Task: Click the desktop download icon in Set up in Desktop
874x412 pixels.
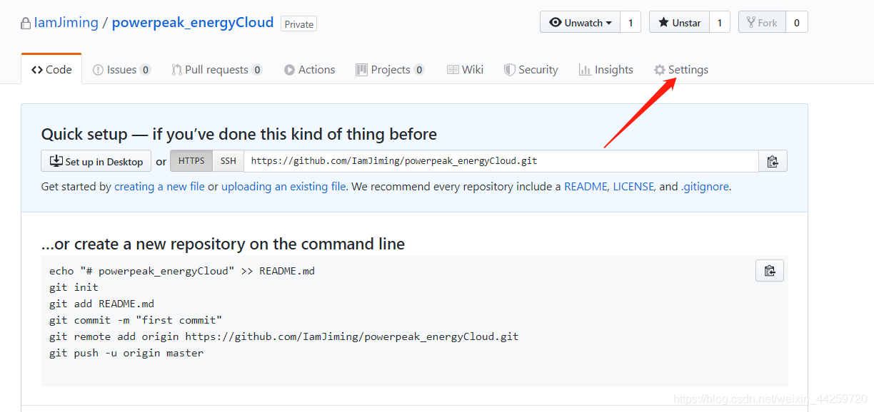Action: pyautogui.click(x=56, y=161)
